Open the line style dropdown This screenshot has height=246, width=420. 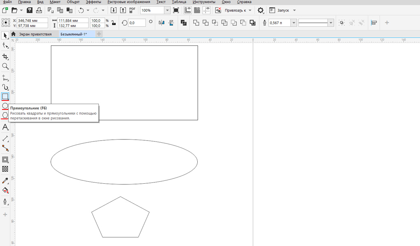click(331, 23)
